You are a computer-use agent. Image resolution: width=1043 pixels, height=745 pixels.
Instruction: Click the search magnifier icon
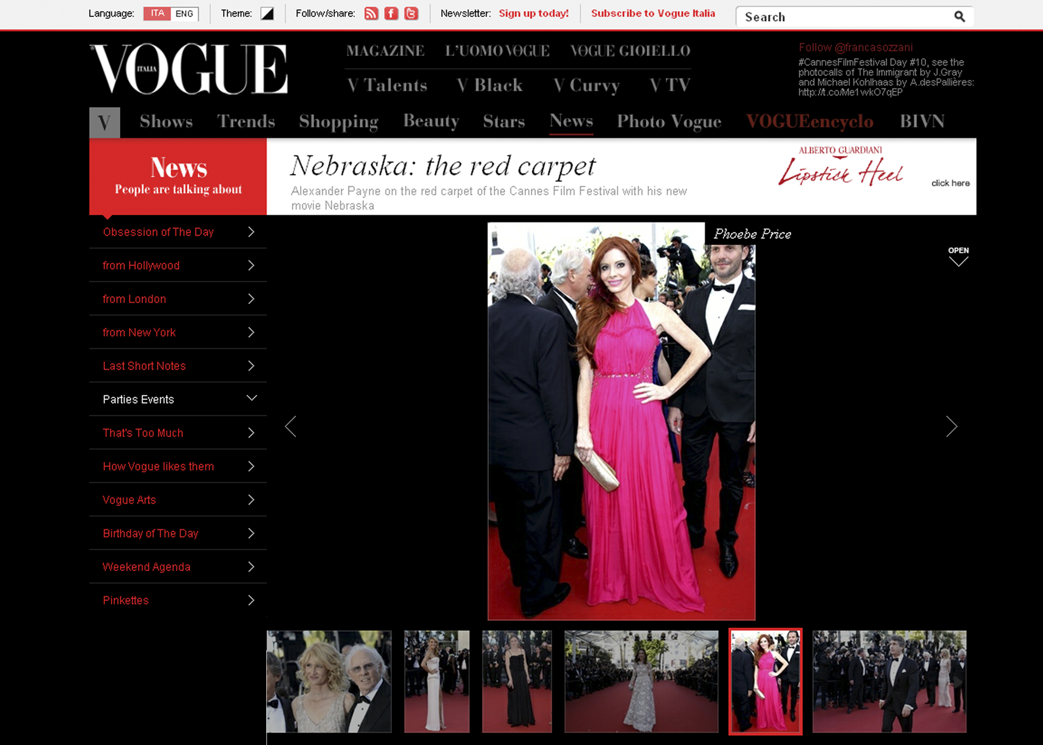[959, 17]
